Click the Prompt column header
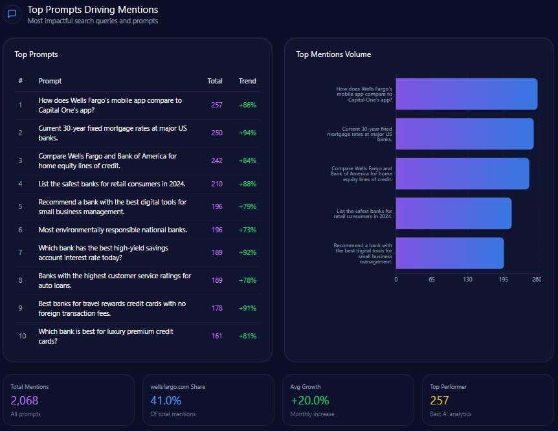Image resolution: width=558 pixels, height=431 pixels. coord(50,81)
